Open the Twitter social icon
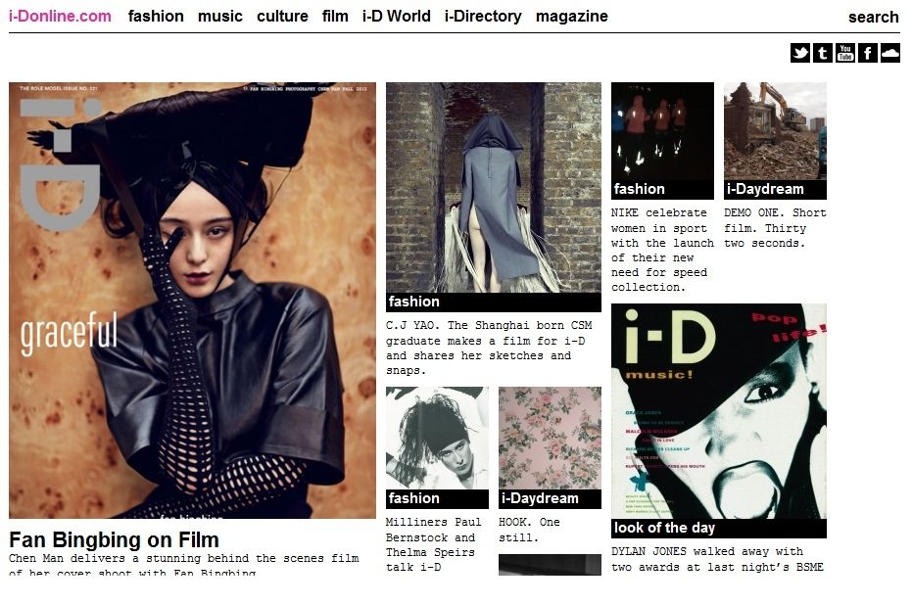This screenshot has height=605, width=912. coord(800,53)
